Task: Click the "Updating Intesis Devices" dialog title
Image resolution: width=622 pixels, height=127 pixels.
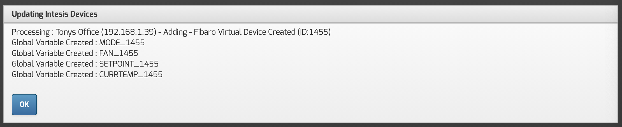Action: pyautogui.click(x=55, y=14)
